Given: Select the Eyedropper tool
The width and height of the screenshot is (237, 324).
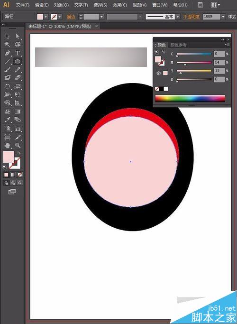Looking at the screenshot, I should (8, 120).
